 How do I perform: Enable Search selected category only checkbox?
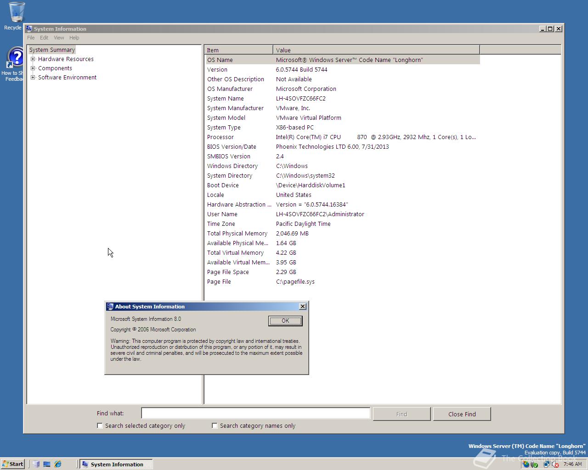pyautogui.click(x=100, y=425)
